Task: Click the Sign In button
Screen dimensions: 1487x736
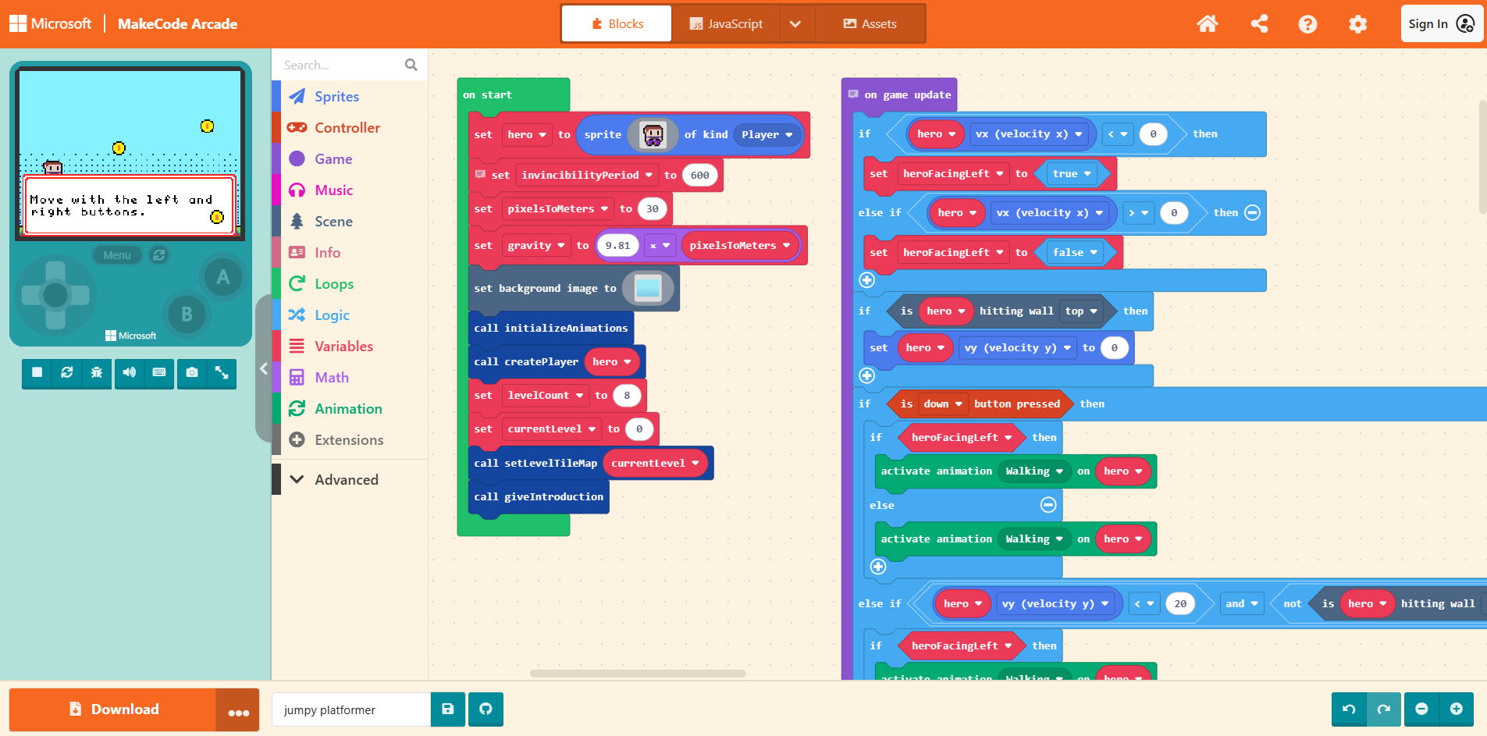Action: (1441, 24)
